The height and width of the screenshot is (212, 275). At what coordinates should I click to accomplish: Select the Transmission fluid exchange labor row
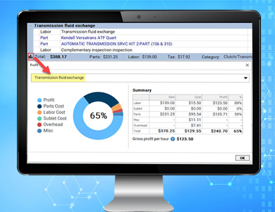point(140,32)
